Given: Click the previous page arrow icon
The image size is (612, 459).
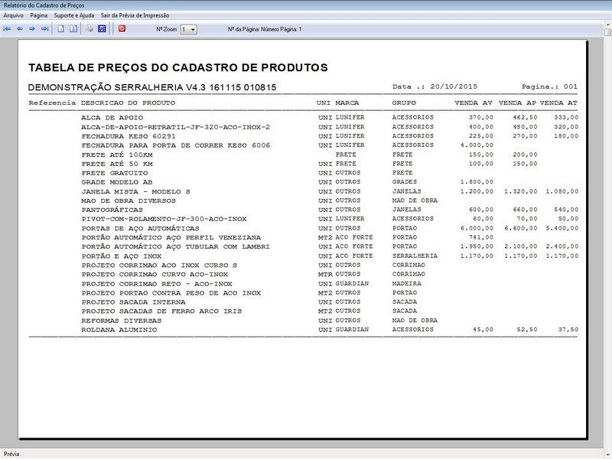Looking at the screenshot, I should (19, 28).
